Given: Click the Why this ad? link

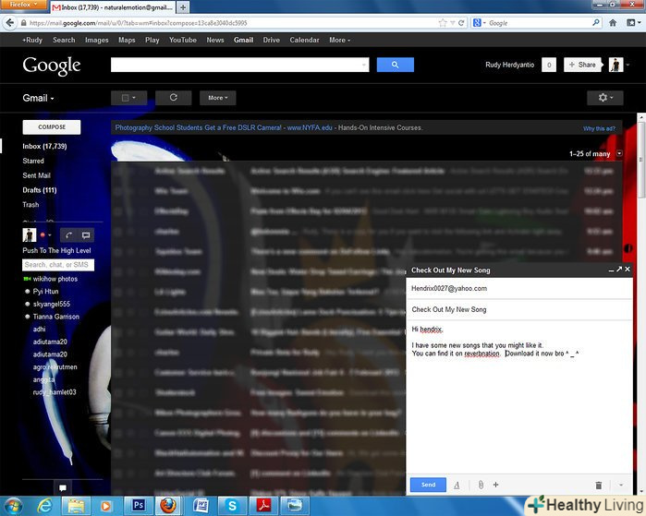Looking at the screenshot, I should [599, 128].
